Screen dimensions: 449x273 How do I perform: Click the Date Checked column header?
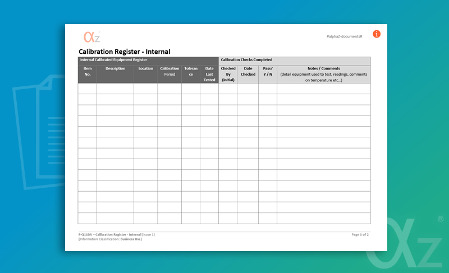[x=248, y=71]
